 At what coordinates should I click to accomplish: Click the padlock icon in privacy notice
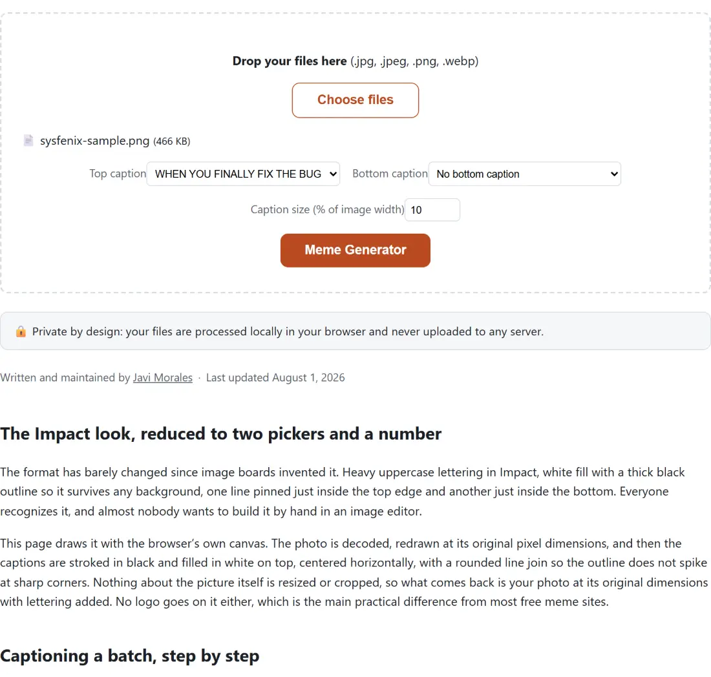[x=21, y=331]
